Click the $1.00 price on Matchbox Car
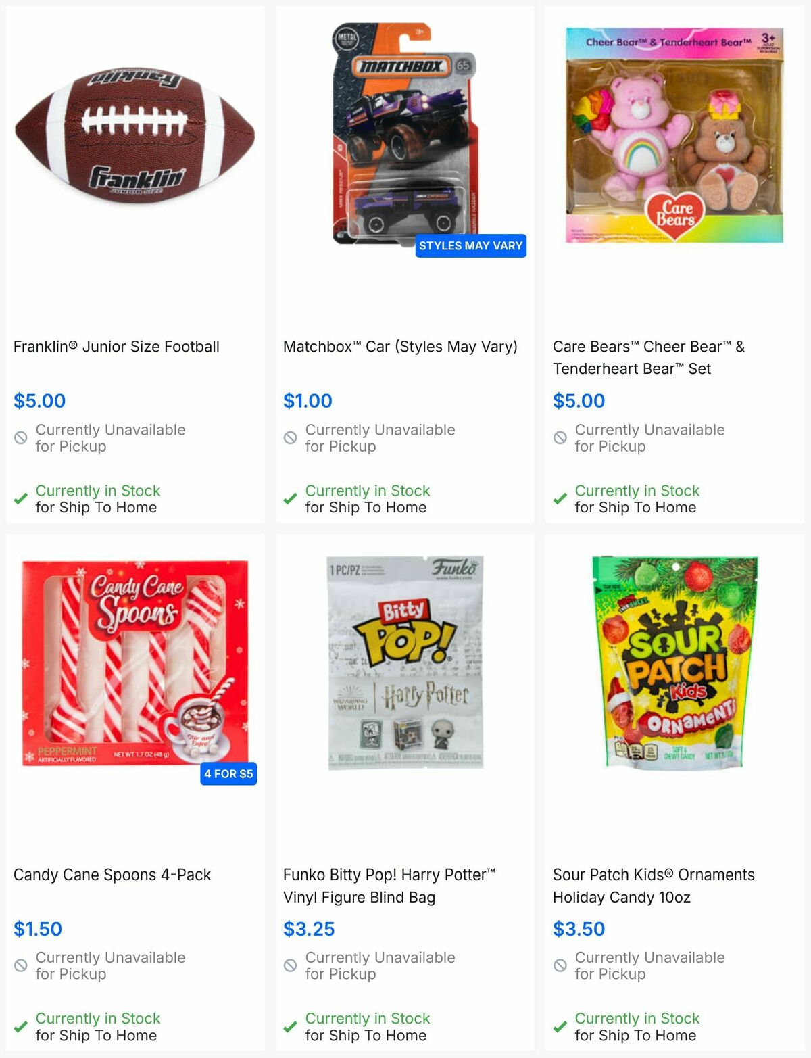This screenshot has width=811, height=1058. tap(308, 401)
